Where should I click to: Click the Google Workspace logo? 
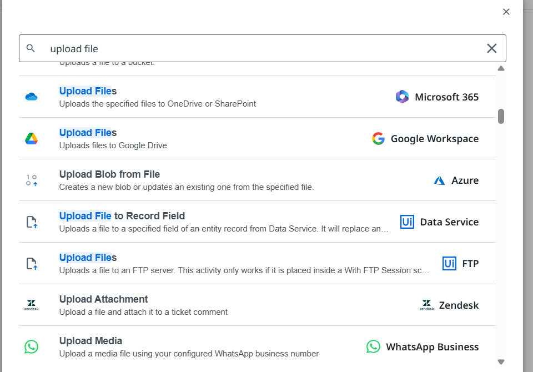click(378, 138)
